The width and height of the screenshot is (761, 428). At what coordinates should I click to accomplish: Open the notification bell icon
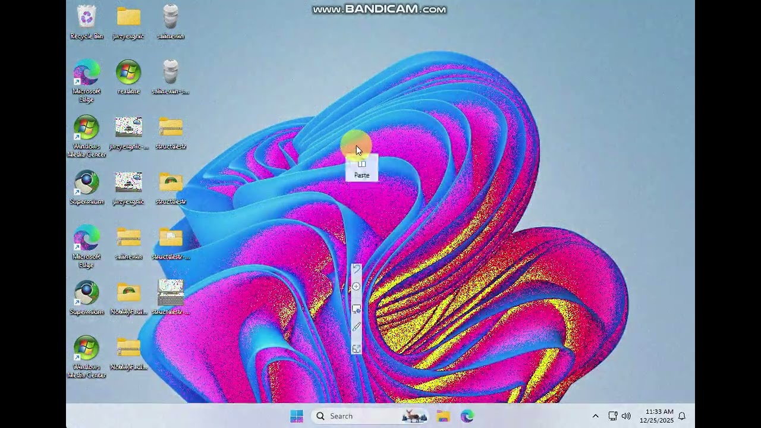coord(682,416)
